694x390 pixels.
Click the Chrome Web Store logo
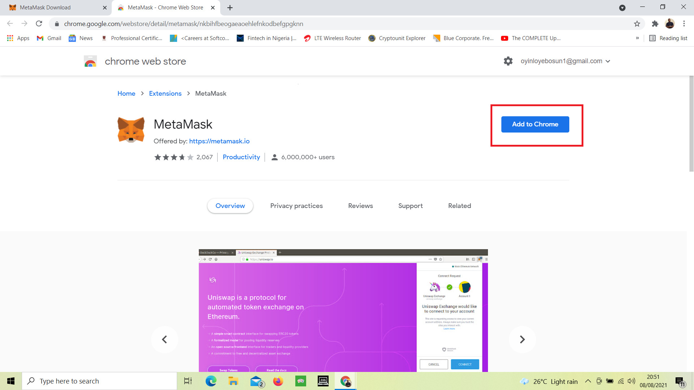click(x=90, y=61)
